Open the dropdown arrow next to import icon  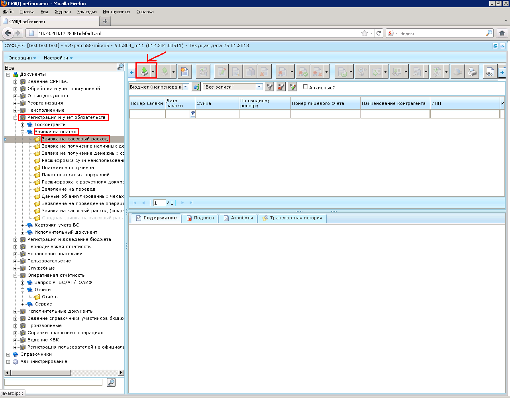153,72
